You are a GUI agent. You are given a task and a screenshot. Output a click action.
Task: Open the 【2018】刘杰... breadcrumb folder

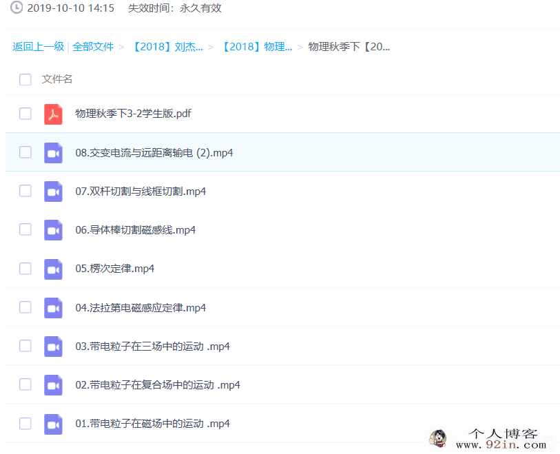tap(167, 46)
